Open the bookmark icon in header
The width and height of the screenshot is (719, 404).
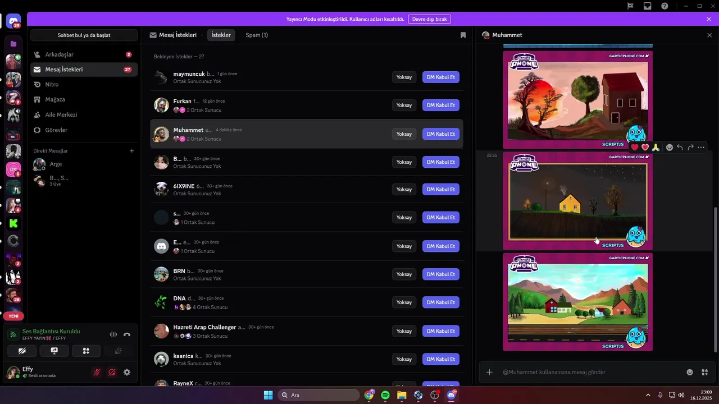[463, 35]
